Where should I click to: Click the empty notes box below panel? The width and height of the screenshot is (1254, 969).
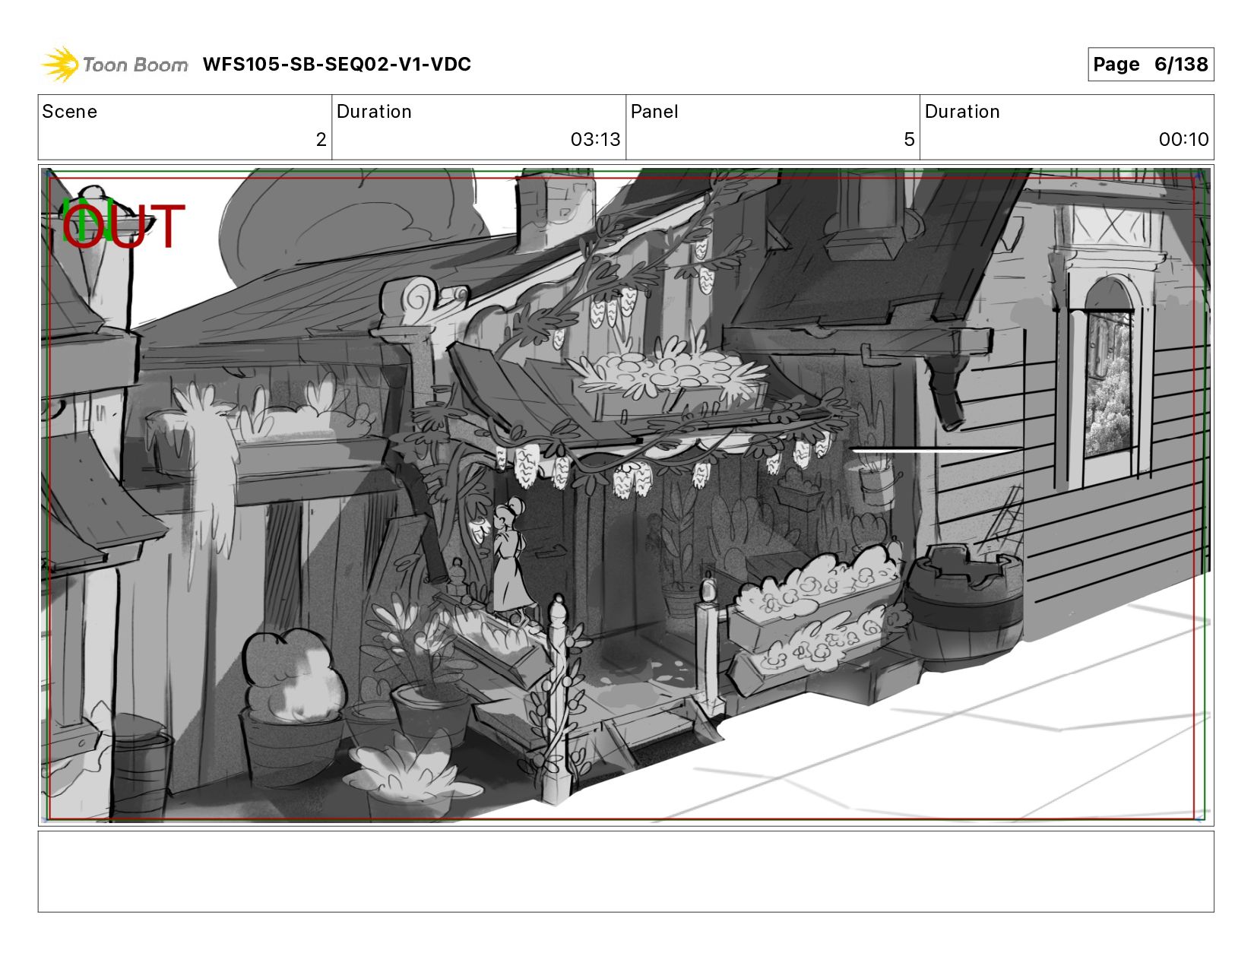(625, 872)
